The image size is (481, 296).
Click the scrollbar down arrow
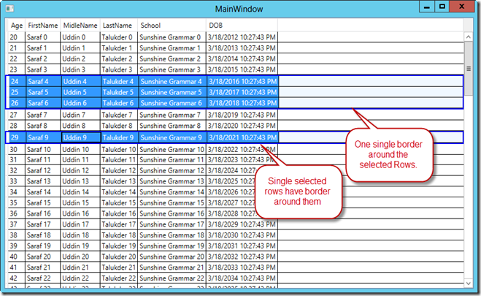tap(468, 284)
